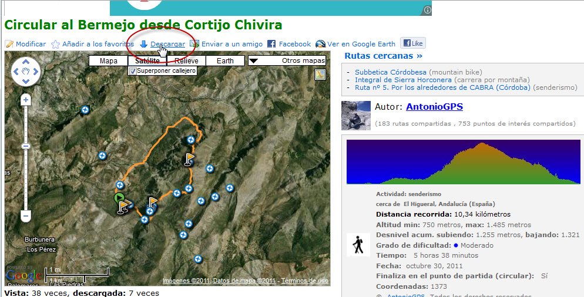Click 'Vista: 38 veces' text

pyautogui.click(x=36, y=293)
